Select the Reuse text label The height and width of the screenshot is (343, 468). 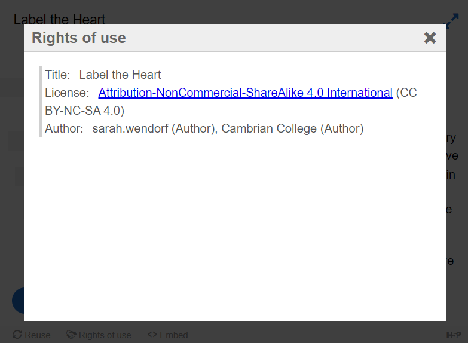pos(38,335)
